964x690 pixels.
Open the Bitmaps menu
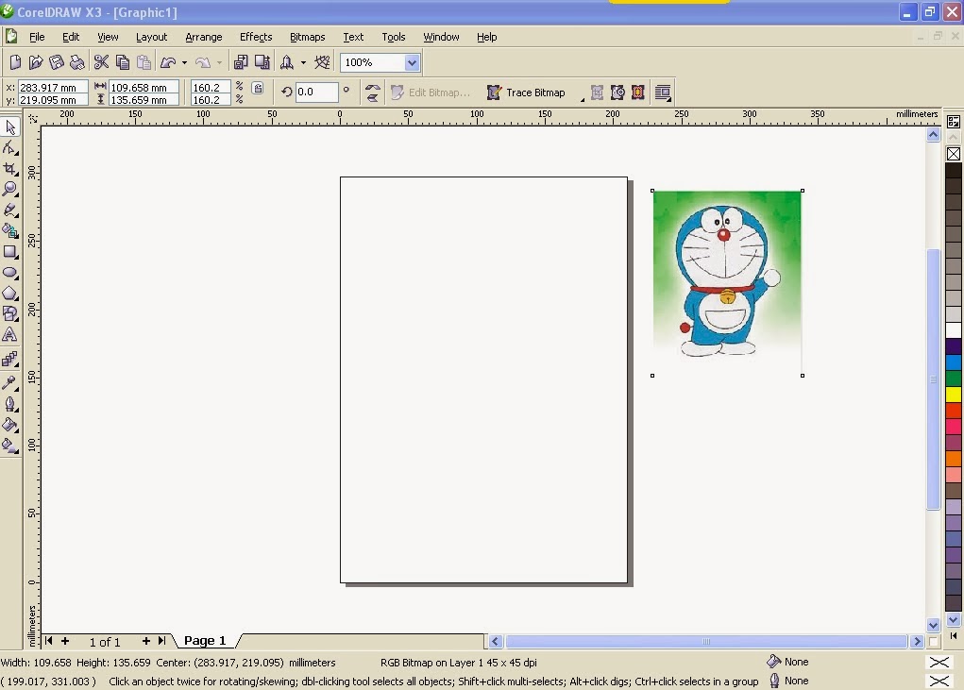308,37
